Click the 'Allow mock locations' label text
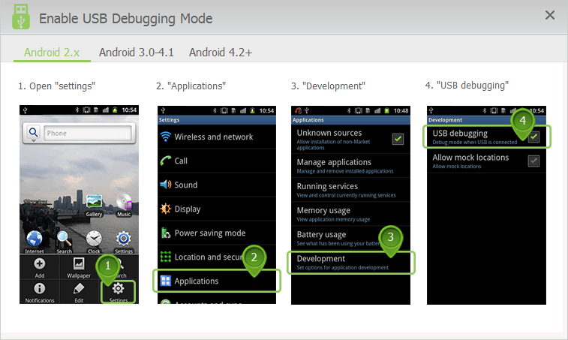 (x=470, y=158)
